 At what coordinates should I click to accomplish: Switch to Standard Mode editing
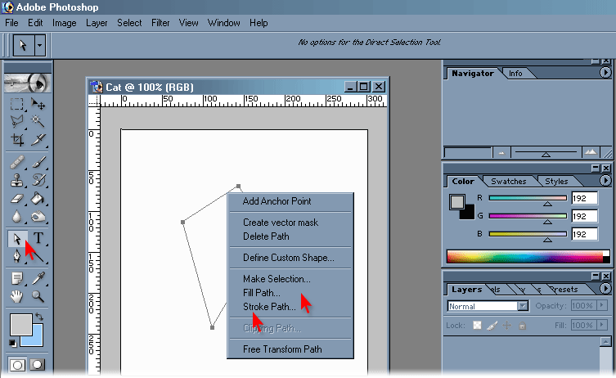point(17,365)
